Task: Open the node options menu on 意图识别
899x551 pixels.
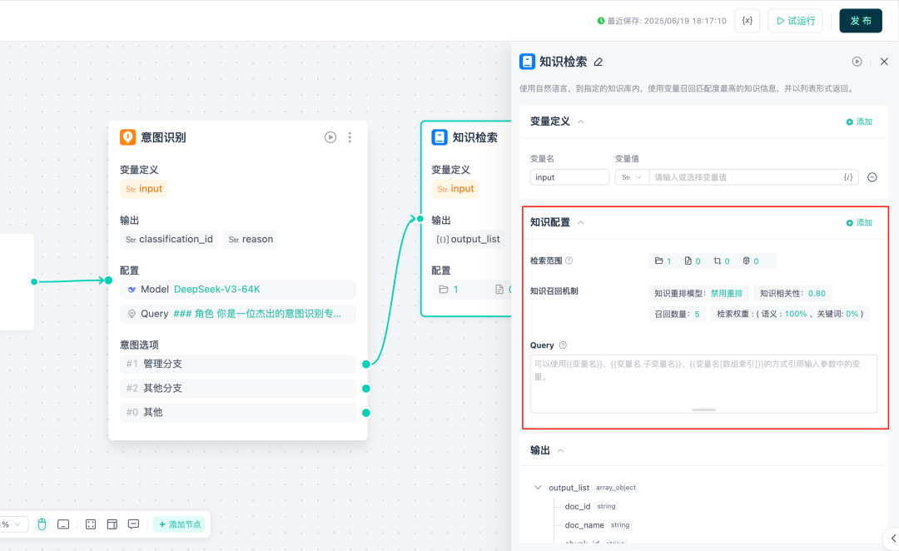Action: (x=350, y=137)
